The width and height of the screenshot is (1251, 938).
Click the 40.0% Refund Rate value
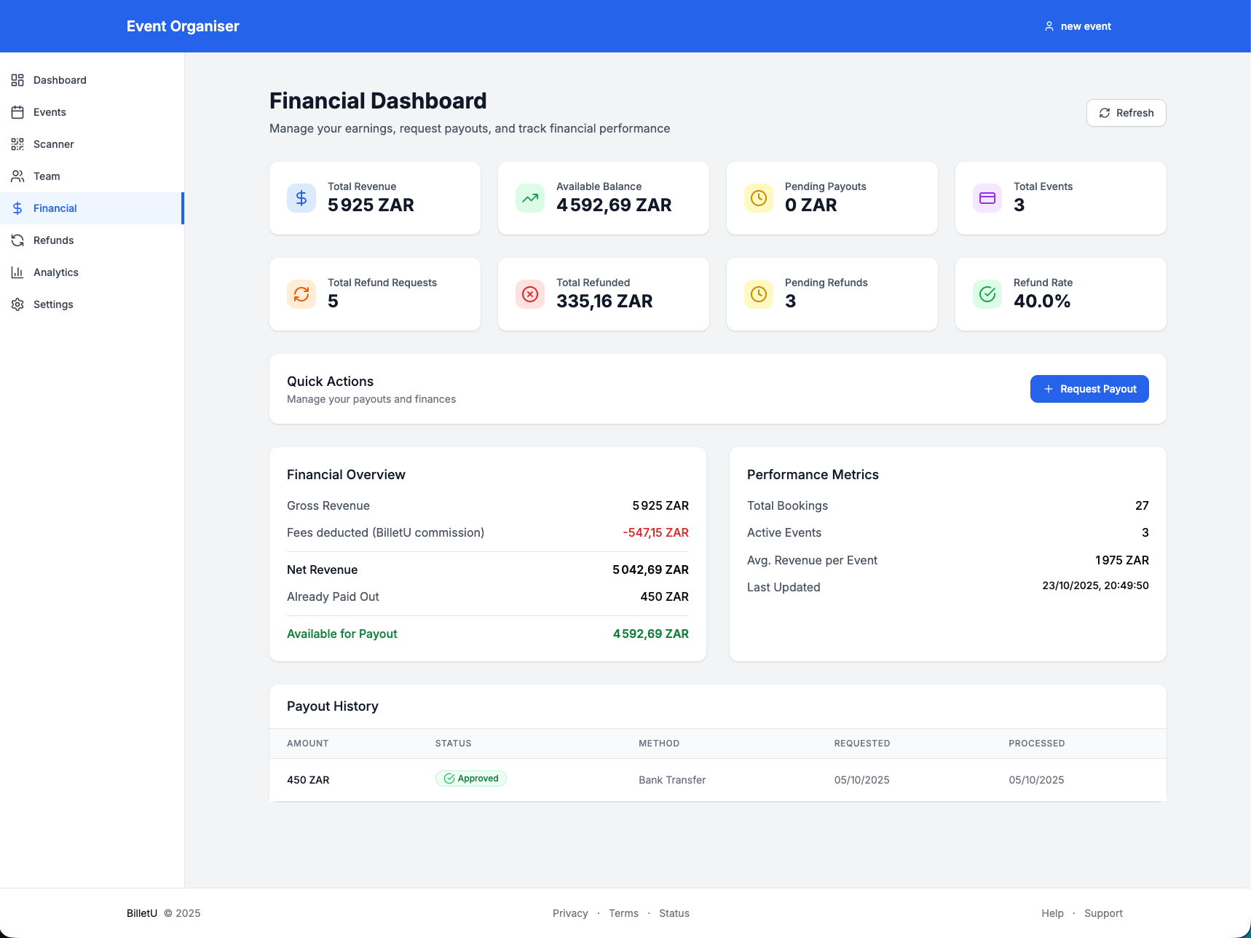pyautogui.click(x=1042, y=301)
